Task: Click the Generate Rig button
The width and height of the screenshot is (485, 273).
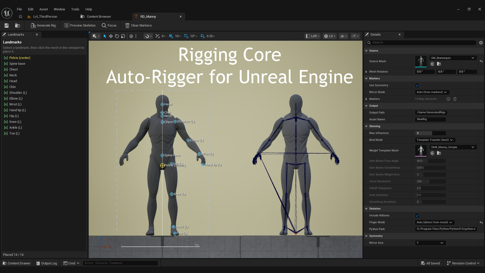Action: (x=43, y=26)
